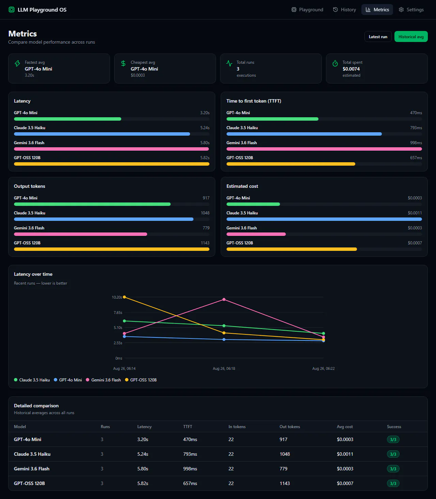Click the pulse icon in Total runs card

(x=229, y=63)
